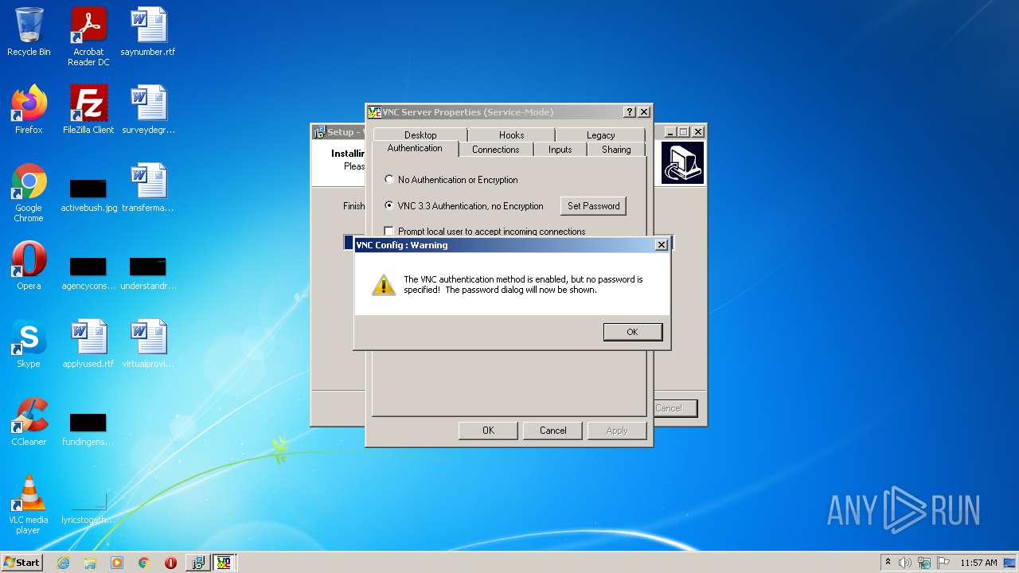Select the Opera desktop shortcut
The width and height of the screenshot is (1019, 573).
click(29, 266)
